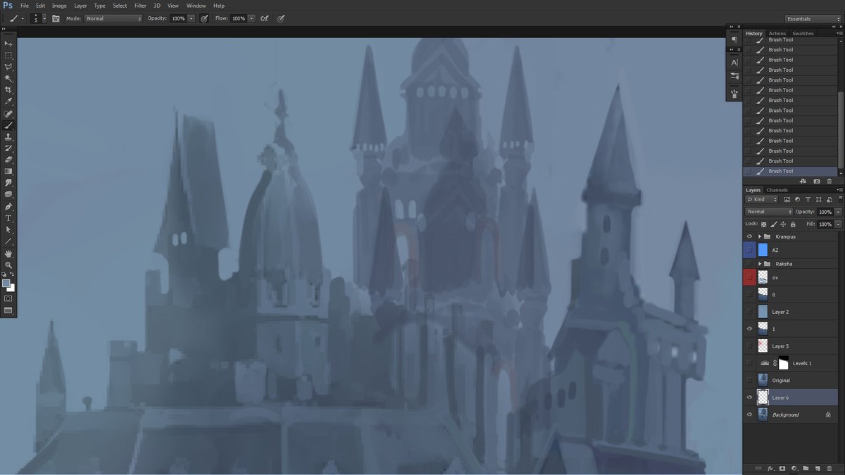The height and width of the screenshot is (475, 845).
Task: Expand the Raksha group
Action: (759, 264)
